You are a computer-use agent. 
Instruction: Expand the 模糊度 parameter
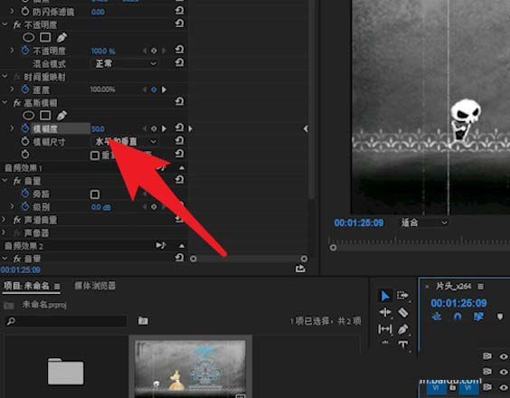pyautogui.click(x=12, y=128)
